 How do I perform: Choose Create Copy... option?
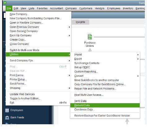[x=38, y=40]
